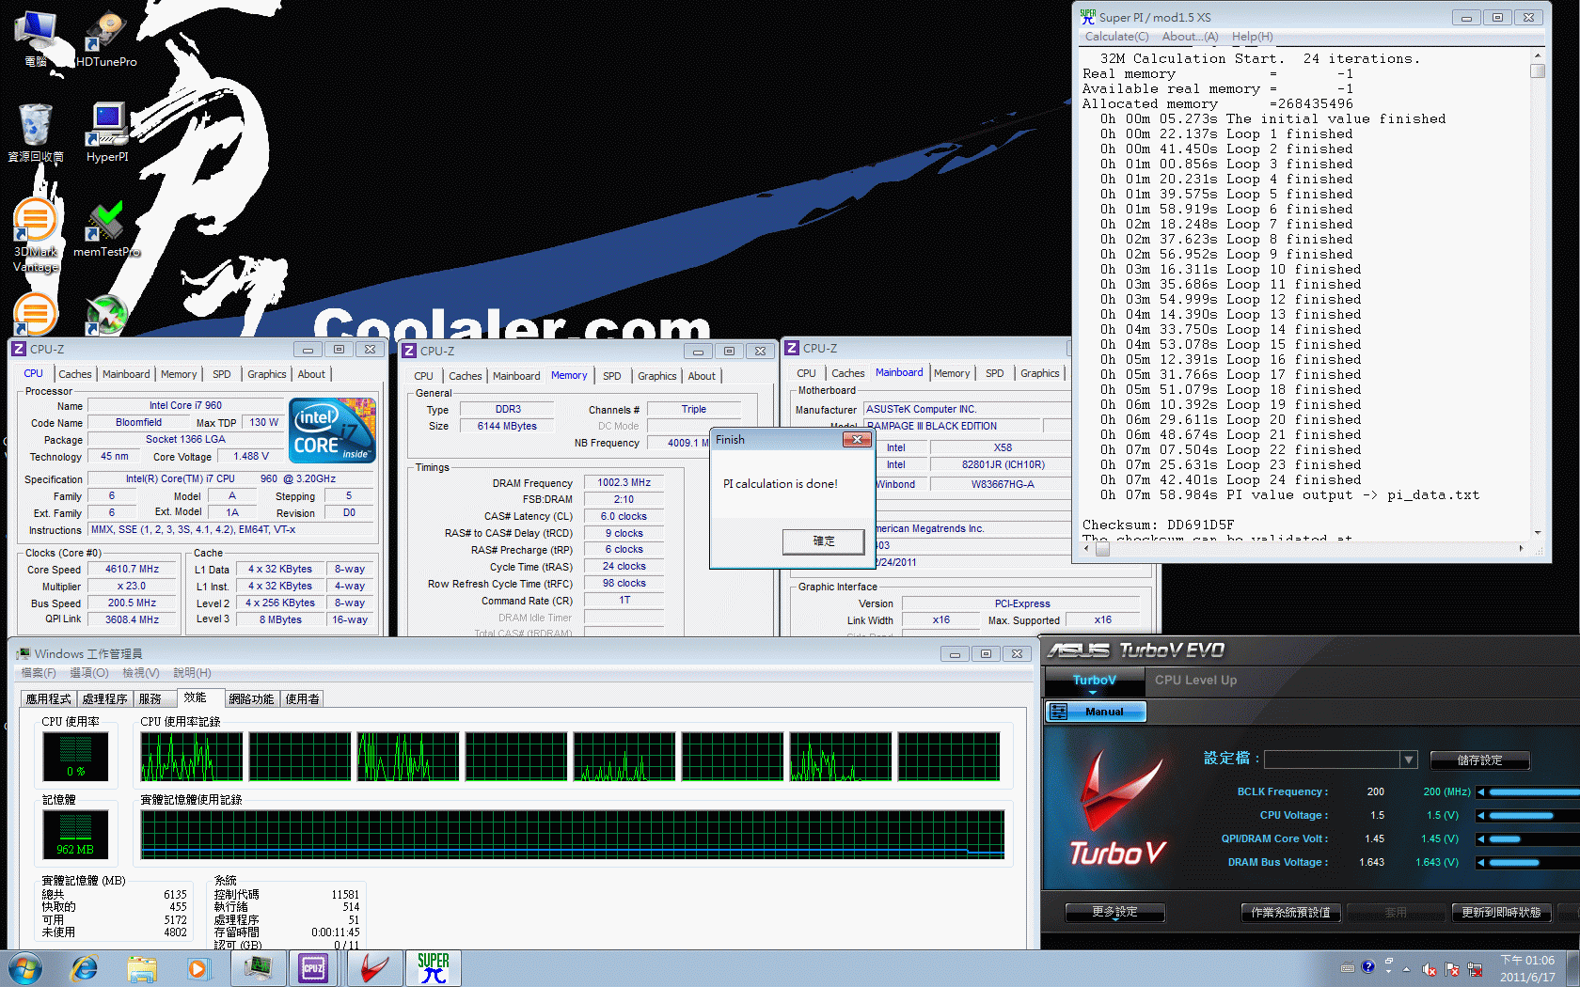Open the Computer desktop icon

point(35,39)
